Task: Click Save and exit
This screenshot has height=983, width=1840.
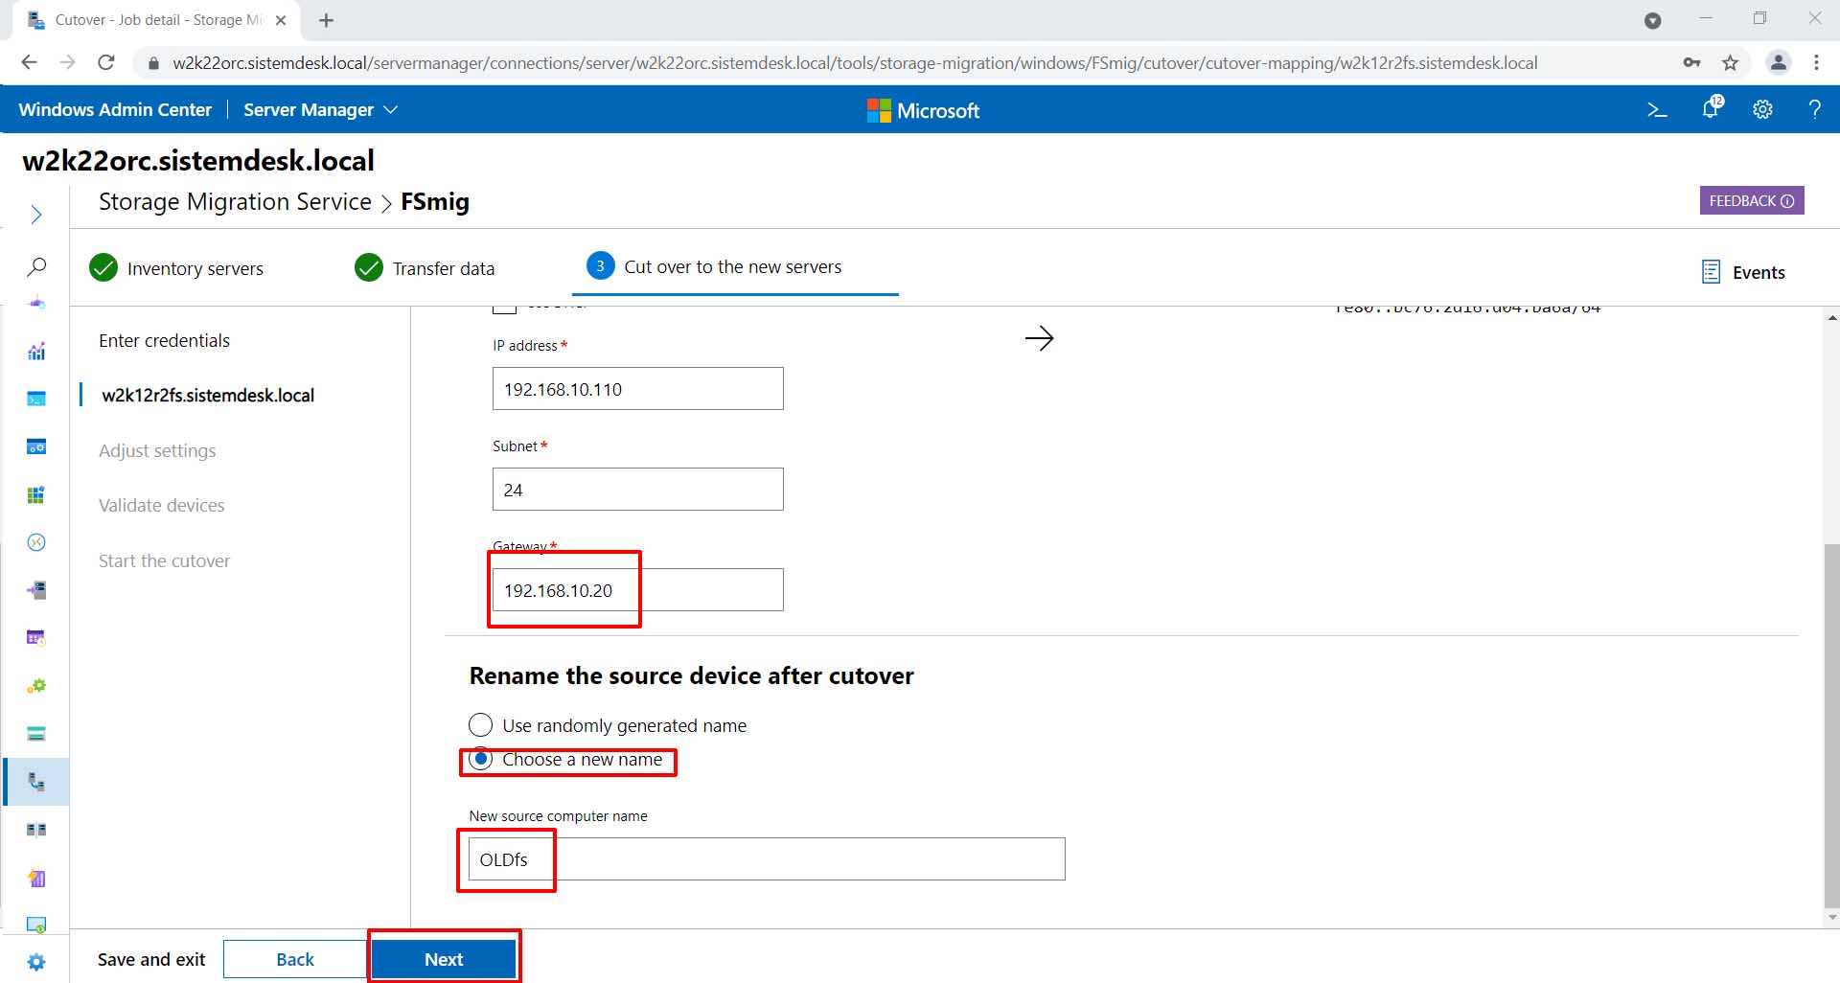Action: 151,959
